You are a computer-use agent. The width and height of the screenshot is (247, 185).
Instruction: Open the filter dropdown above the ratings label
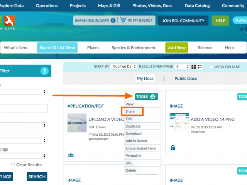pyautogui.click(x=23, y=140)
